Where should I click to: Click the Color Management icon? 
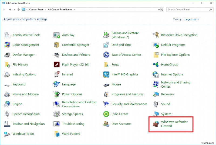(x=7, y=45)
